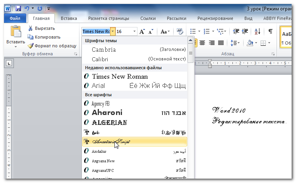
Task: Choose Calibri body theme font
Action: pyautogui.click(x=135, y=59)
